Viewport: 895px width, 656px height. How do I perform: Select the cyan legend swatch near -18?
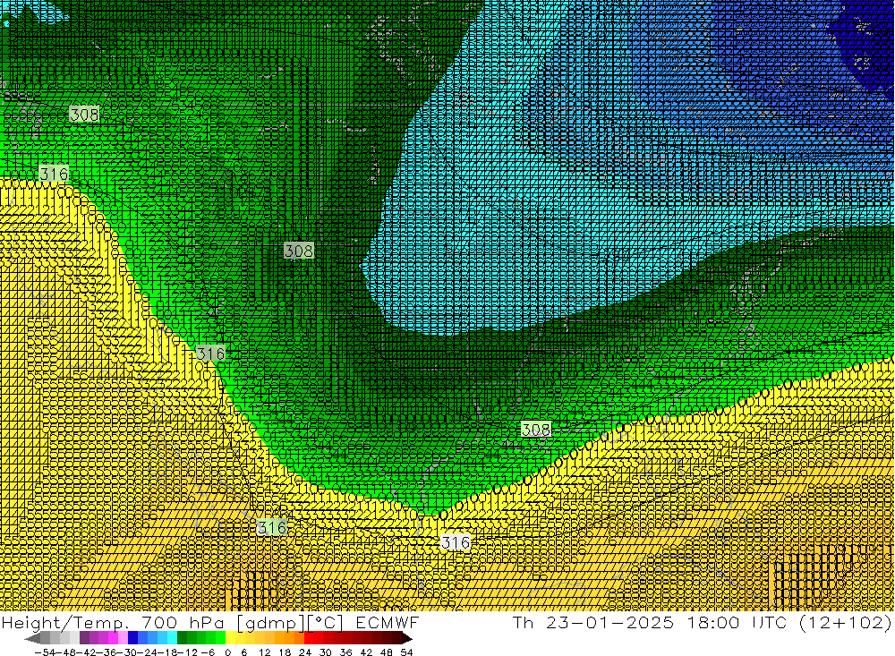172,638
